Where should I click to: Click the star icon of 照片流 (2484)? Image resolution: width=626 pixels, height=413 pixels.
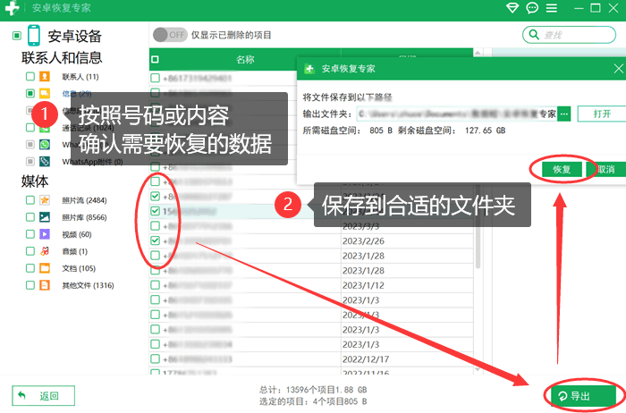click(x=45, y=200)
